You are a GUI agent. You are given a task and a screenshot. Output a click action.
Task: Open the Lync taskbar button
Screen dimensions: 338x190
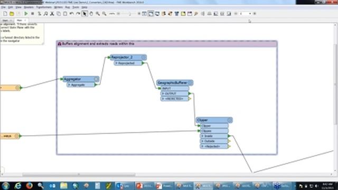click(125, 186)
